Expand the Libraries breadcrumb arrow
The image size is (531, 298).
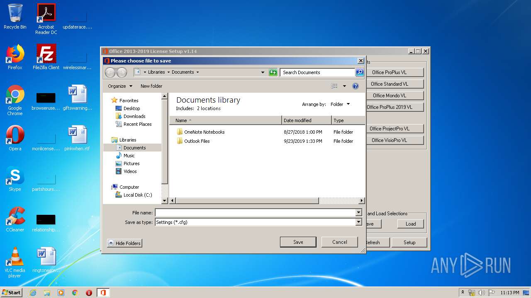coord(168,72)
